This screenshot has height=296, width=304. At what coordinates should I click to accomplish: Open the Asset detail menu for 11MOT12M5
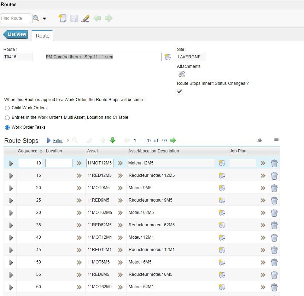coord(120,163)
